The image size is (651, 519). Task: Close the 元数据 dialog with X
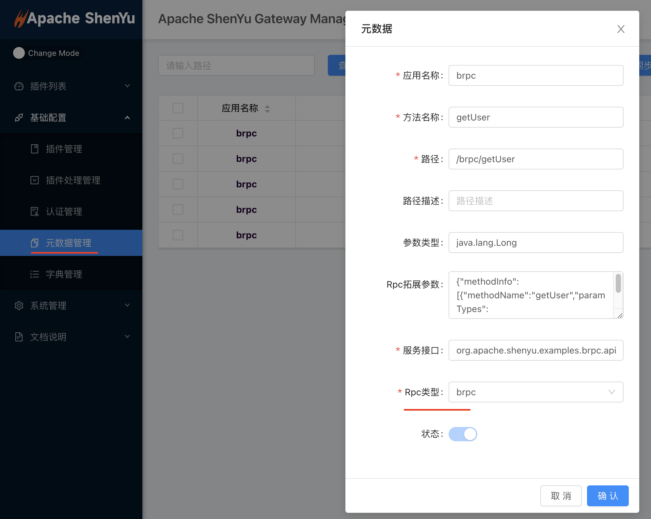coord(621,29)
